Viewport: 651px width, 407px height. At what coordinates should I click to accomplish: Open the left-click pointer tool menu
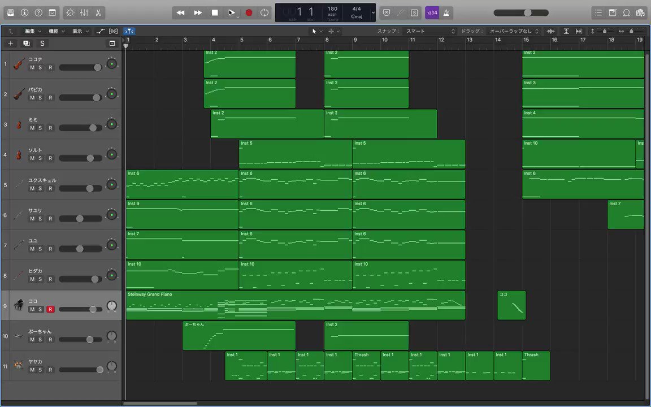coord(316,31)
